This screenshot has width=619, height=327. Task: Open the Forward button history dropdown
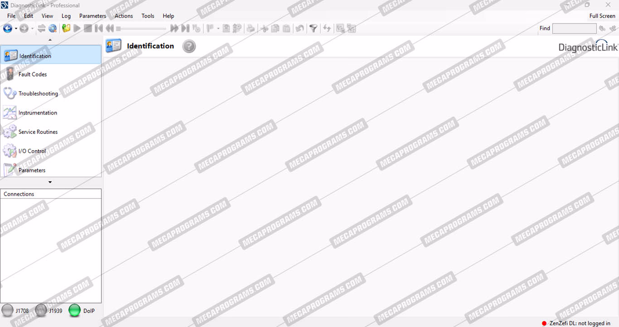click(32, 28)
